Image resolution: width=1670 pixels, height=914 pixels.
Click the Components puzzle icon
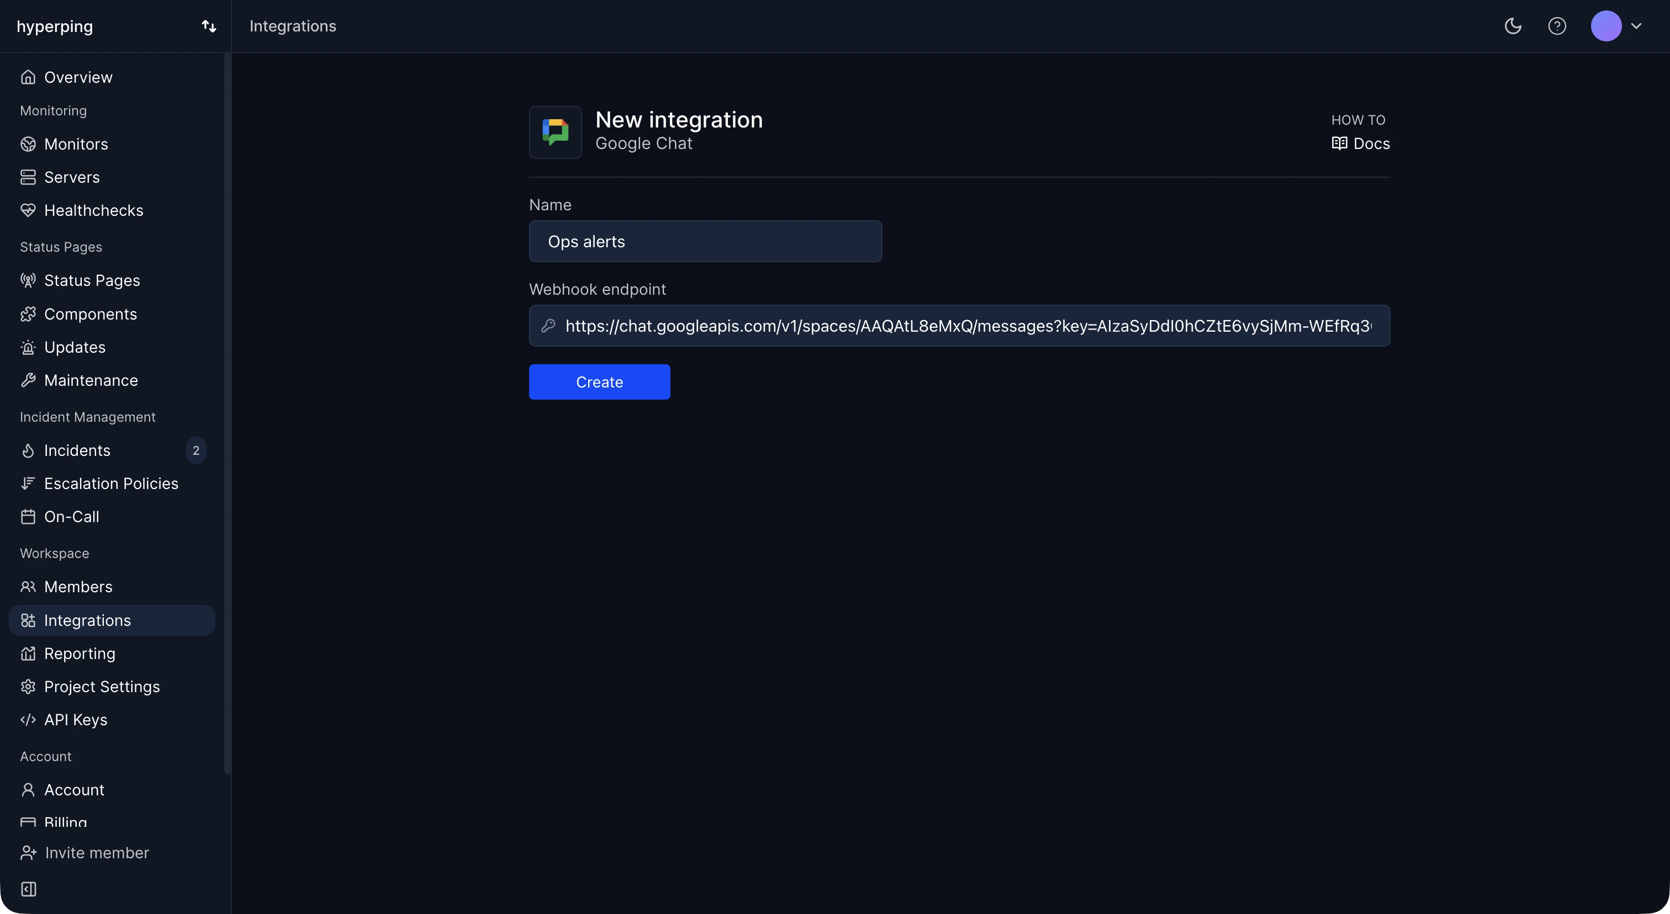click(x=28, y=314)
